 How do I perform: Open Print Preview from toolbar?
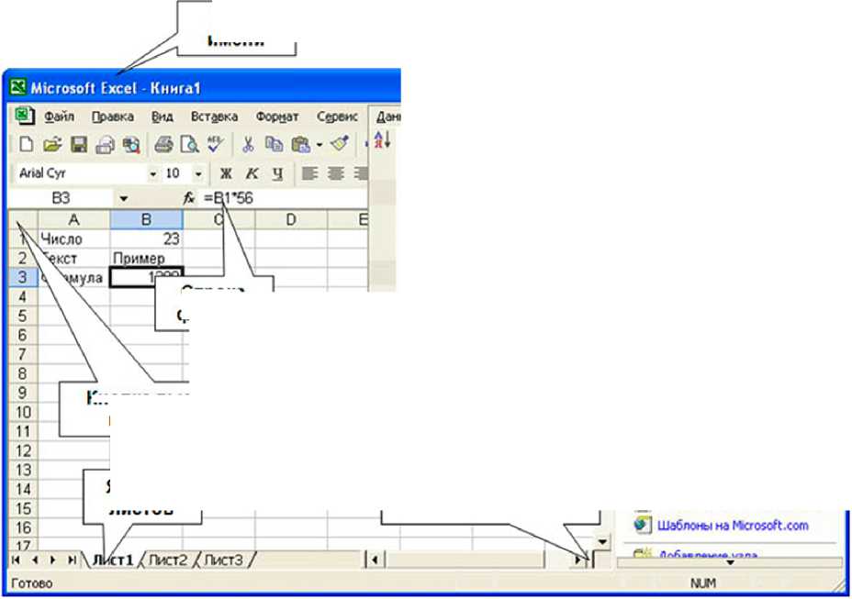[190, 144]
